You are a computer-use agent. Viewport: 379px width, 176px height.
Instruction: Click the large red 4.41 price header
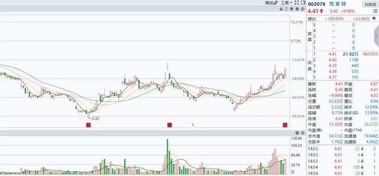point(313,11)
